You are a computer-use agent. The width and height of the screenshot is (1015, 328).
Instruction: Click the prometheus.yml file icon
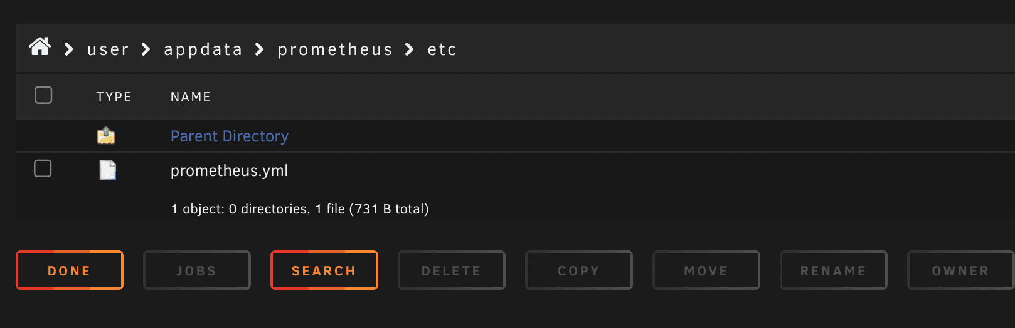[x=108, y=170]
